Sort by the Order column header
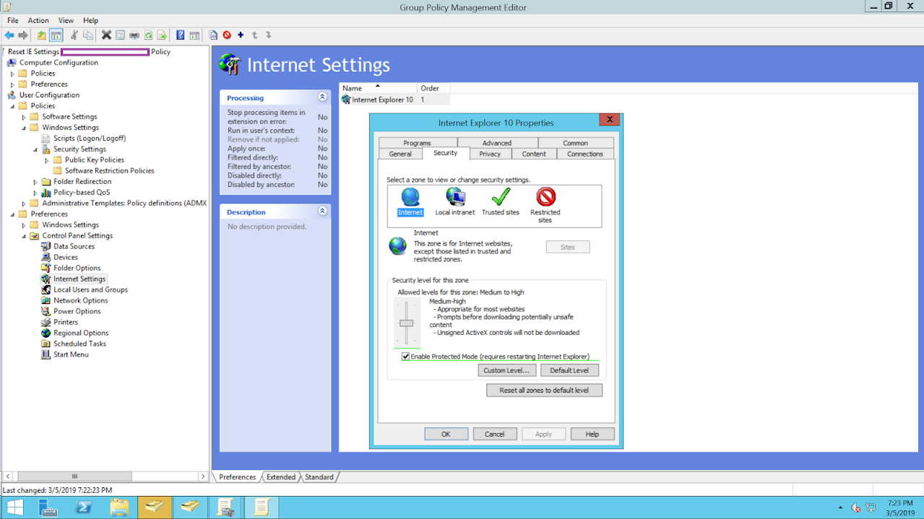Viewport: 924px width, 519px height. 433,88
